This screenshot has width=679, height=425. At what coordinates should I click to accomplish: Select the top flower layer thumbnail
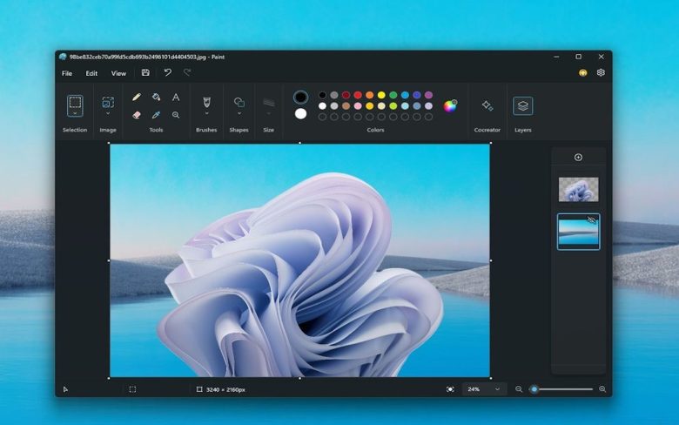click(x=578, y=189)
